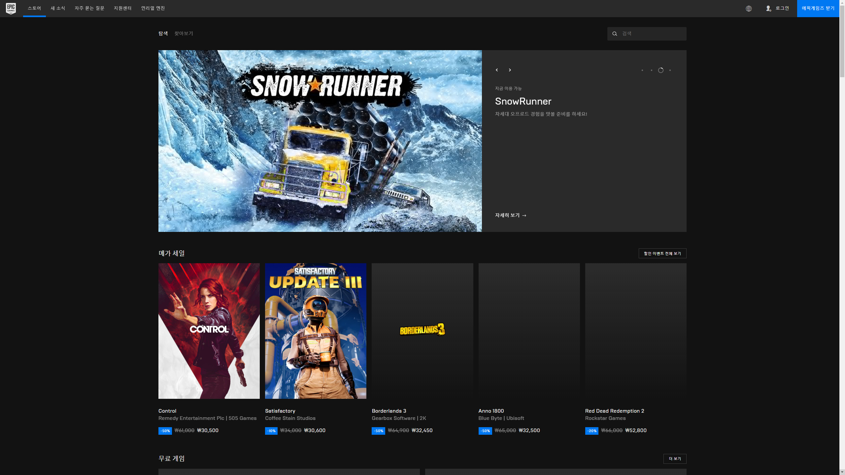This screenshot has width=845, height=475.
Task: Open the 언리얼 엔진 nav item
Action: click(153, 8)
